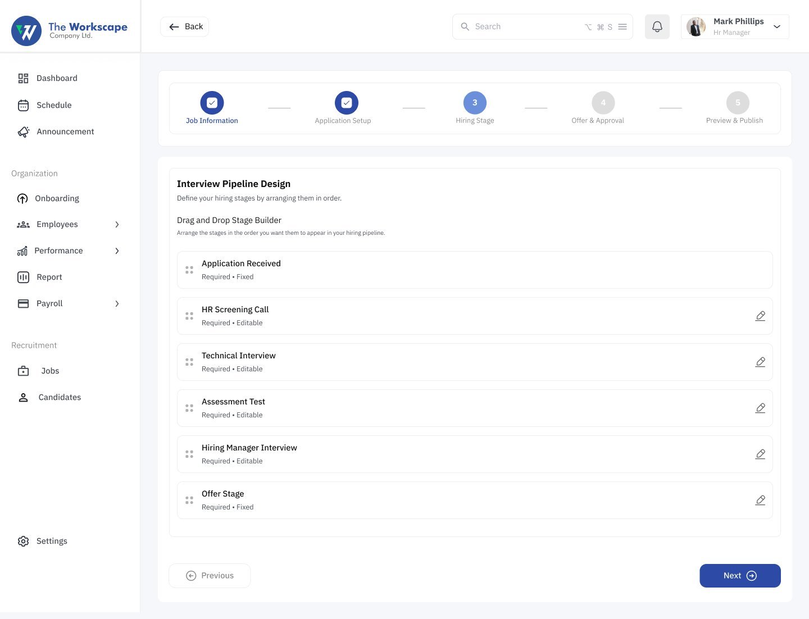Open the Candidates page
Screen dimensions: 809x619
point(49,397)
